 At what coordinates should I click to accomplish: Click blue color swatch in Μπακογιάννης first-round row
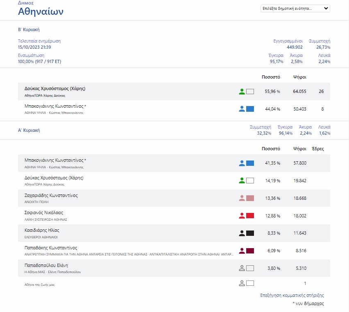point(250,163)
